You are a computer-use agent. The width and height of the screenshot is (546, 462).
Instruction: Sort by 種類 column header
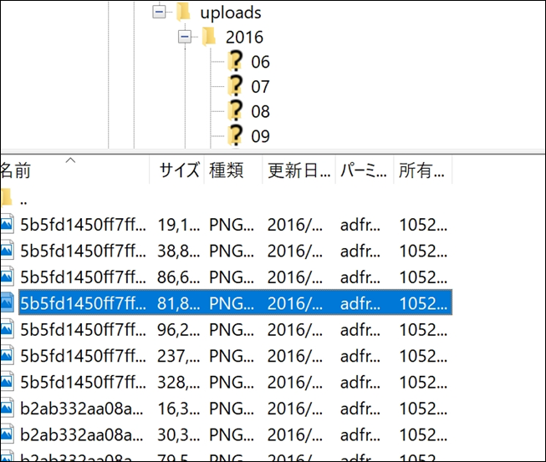coord(233,170)
